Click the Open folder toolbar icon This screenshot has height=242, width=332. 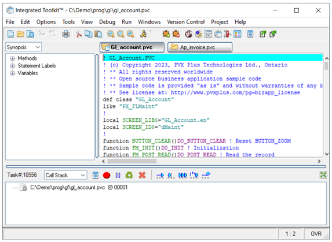[20, 34]
